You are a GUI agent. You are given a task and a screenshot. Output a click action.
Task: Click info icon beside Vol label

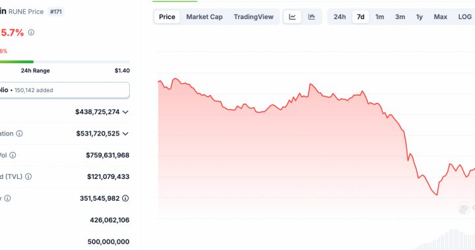(13, 155)
